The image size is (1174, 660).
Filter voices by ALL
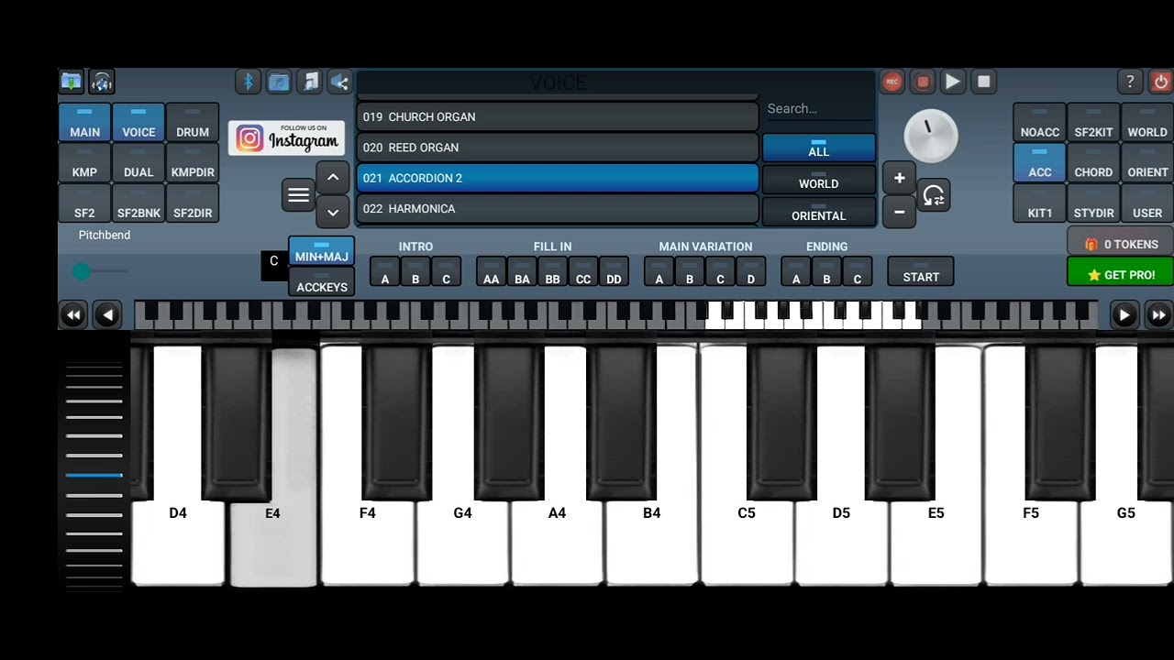coord(819,148)
